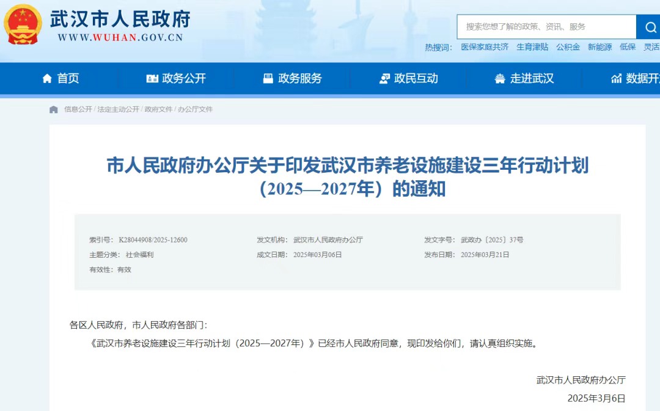Open 政府文件 breadcrumb link
Screen dimensions: 660x411
158,109
